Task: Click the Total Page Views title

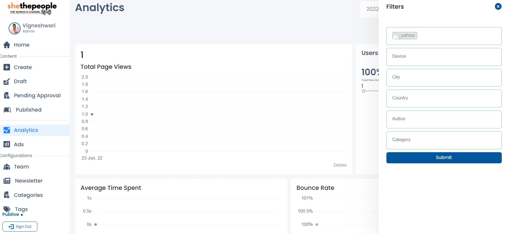Action: click(x=106, y=67)
